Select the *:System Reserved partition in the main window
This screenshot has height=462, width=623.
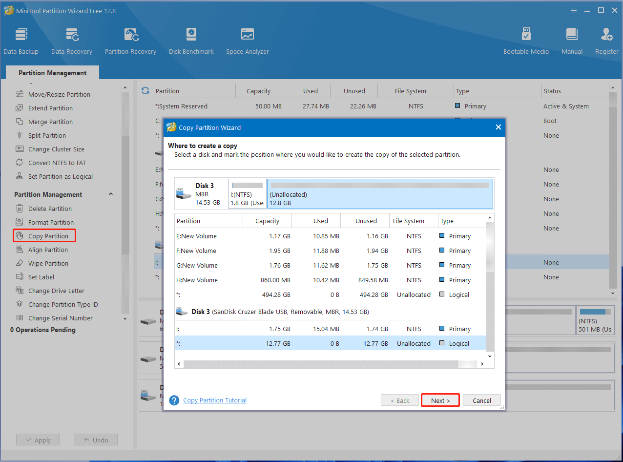coord(381,106)
